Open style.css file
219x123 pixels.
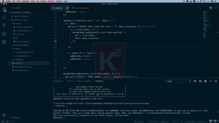21,34
